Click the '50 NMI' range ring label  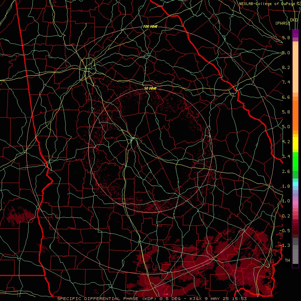tap(150, 89)
